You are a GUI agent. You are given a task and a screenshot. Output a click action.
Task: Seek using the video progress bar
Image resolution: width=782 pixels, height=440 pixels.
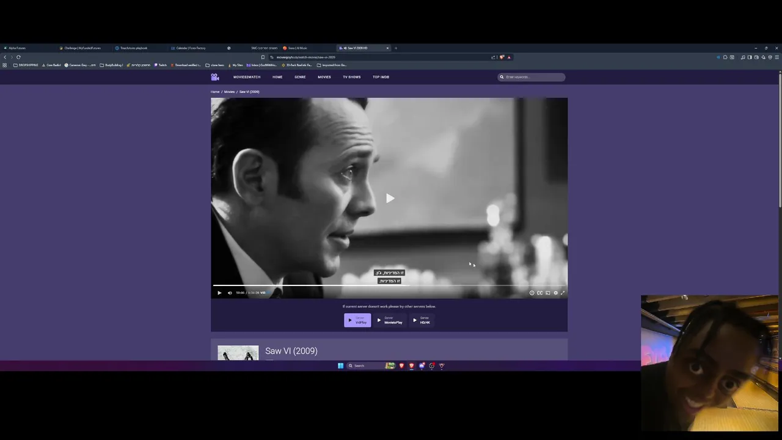coord(389,285)
